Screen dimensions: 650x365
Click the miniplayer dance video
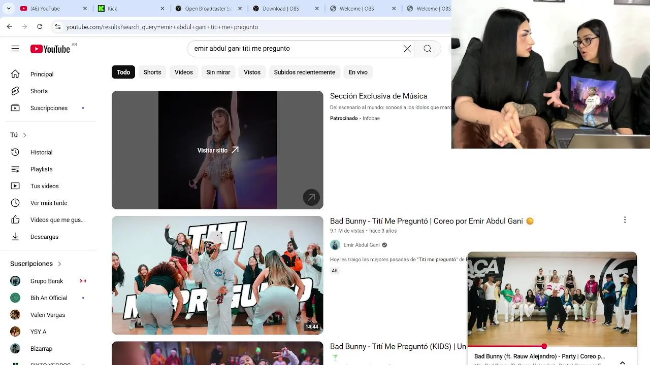pyautogui.click(x=552, y=299)
